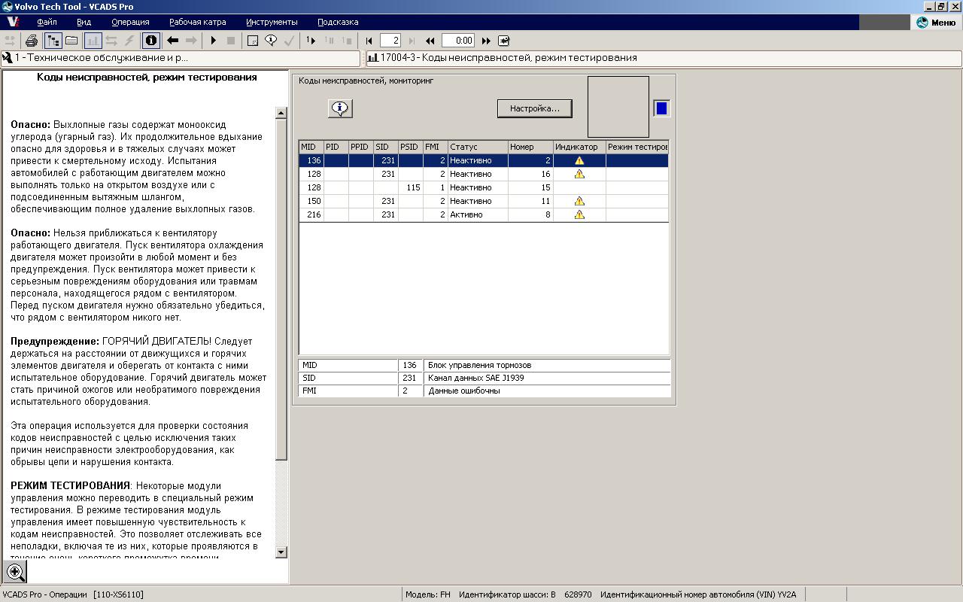Click the MID column header
Screen dimensions: 963x602
tap(311, 147)
